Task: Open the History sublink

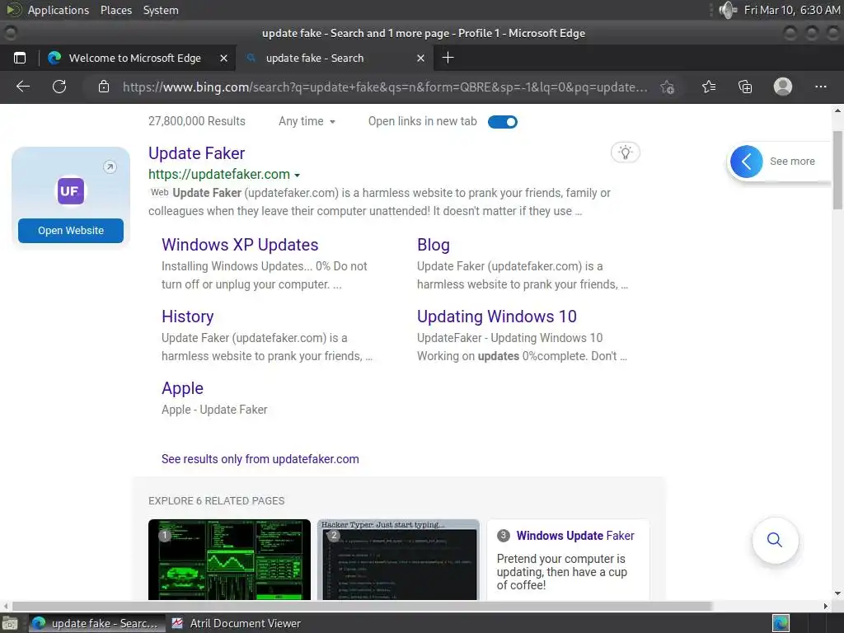Action: (188, 316)
